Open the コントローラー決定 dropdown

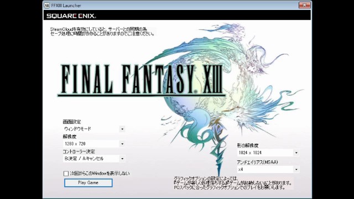94,159
